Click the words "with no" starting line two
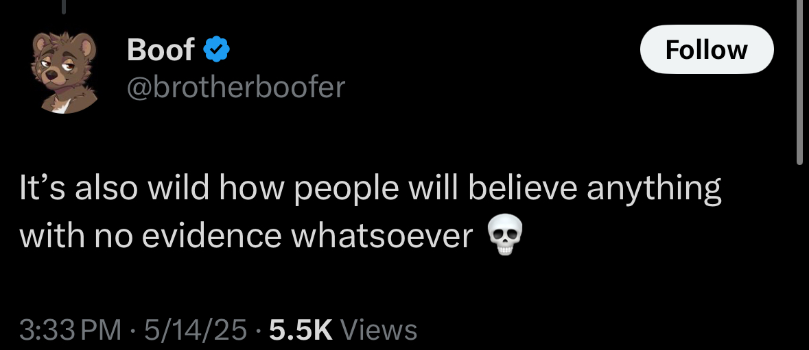 [76, 236]
